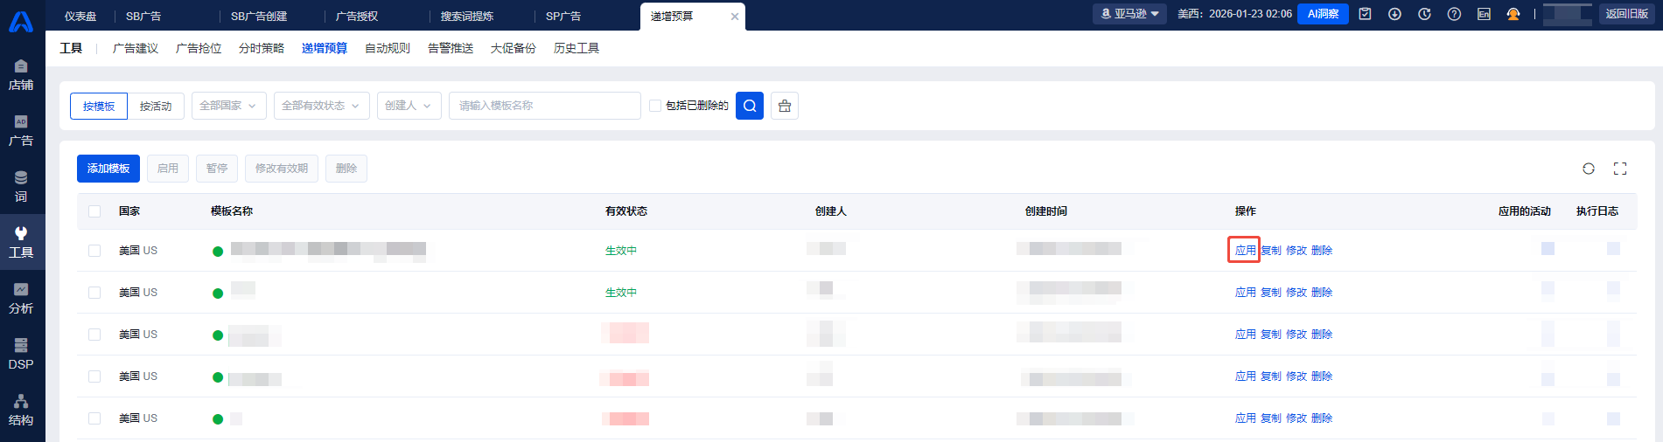Open the 全部有效状态 filter dropdown
The height and width of the screenshot is (442, 1663).
[x=321, y=106]
